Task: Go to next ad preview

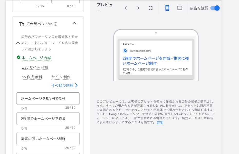Action: coord(138,8)
